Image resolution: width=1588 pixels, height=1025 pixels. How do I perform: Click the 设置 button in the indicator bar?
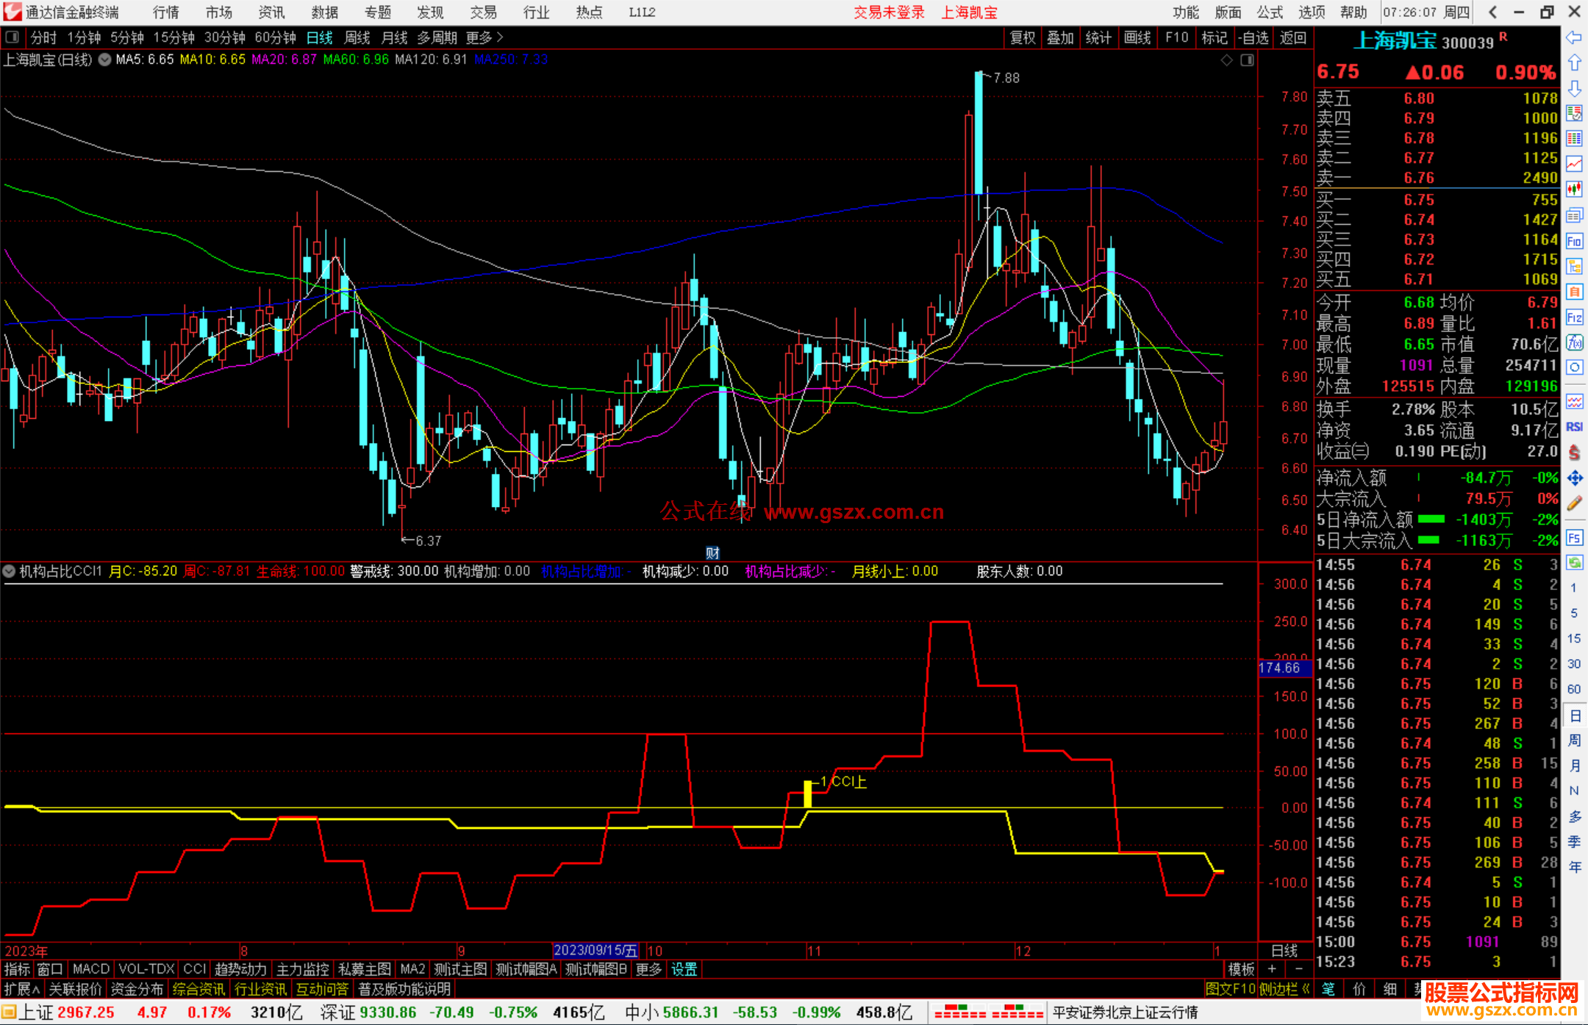[684, 969]
